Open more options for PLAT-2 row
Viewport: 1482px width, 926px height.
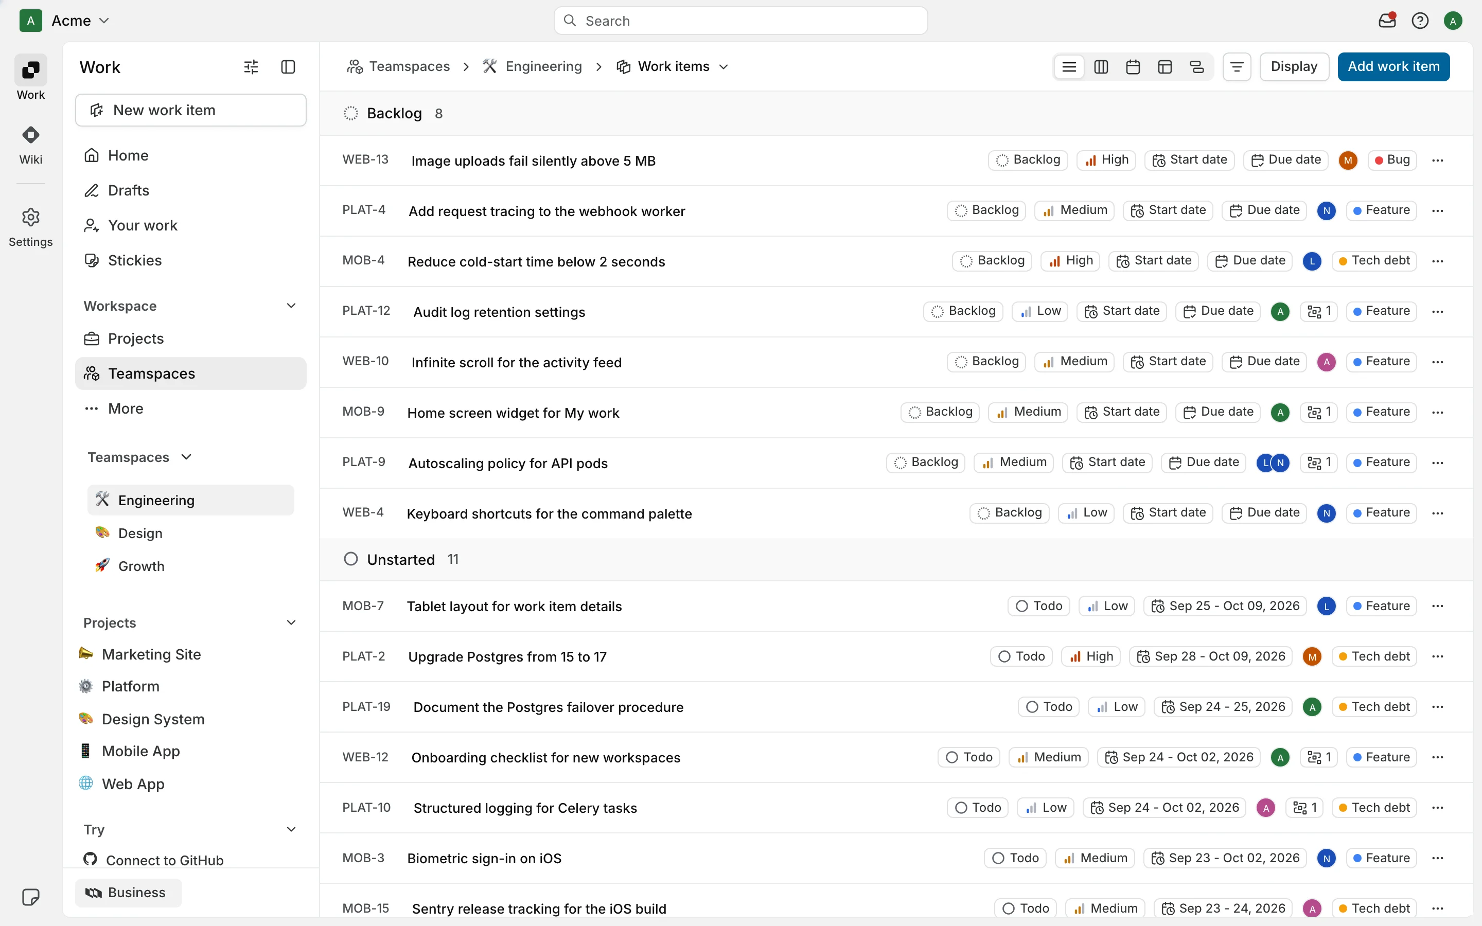[x=1438, y=656]
